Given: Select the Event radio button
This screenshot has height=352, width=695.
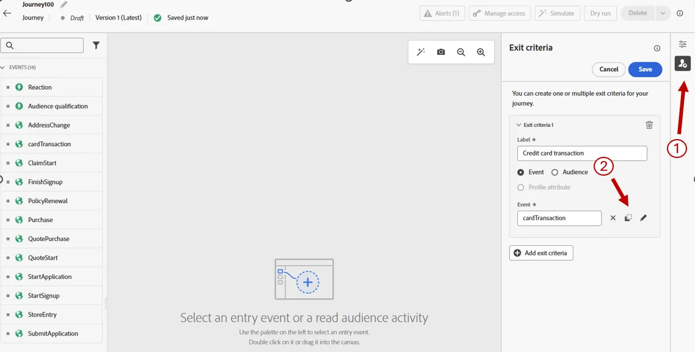Looking at the screenshot, I should [x=521, y=172].
